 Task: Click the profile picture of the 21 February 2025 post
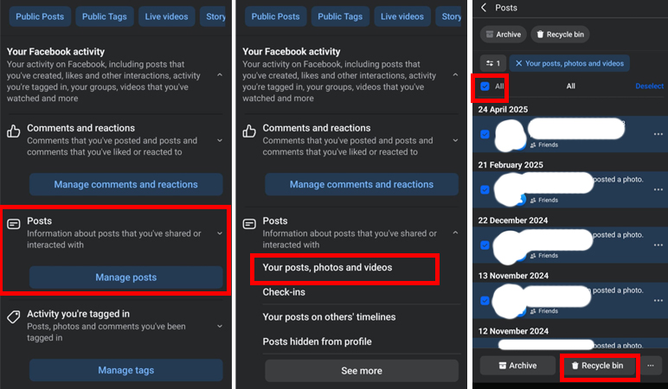point(510,190)
